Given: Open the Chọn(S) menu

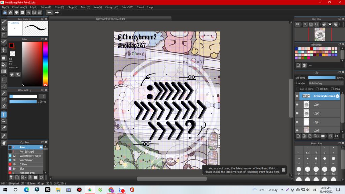Looking at the screenshot, I should click(x=59, y=7).
